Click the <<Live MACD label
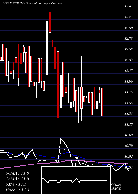Screen dimensions: 138x194 coord(116,187)
